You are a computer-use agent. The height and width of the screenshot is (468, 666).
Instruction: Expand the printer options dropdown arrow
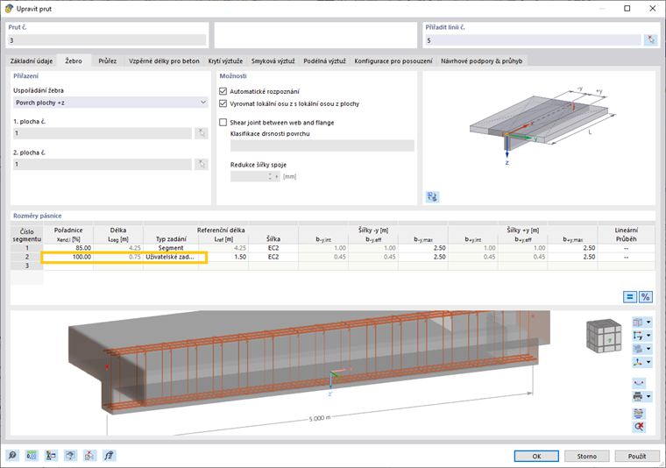[x=648, y=397]
